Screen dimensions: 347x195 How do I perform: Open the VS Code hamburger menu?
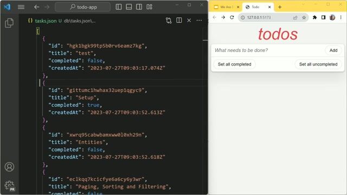point(21,7)
